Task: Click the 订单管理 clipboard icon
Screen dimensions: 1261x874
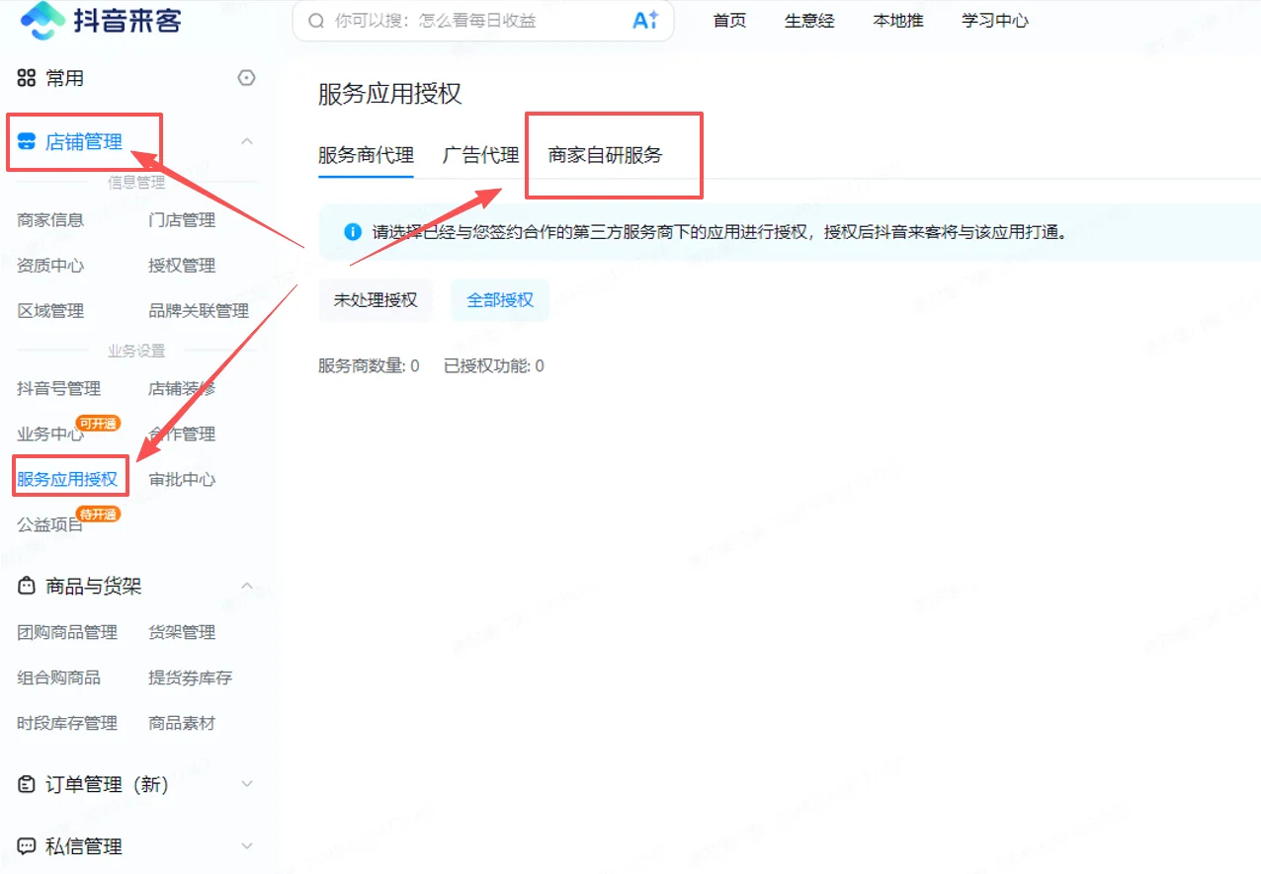Action: [x=27, y=785]
